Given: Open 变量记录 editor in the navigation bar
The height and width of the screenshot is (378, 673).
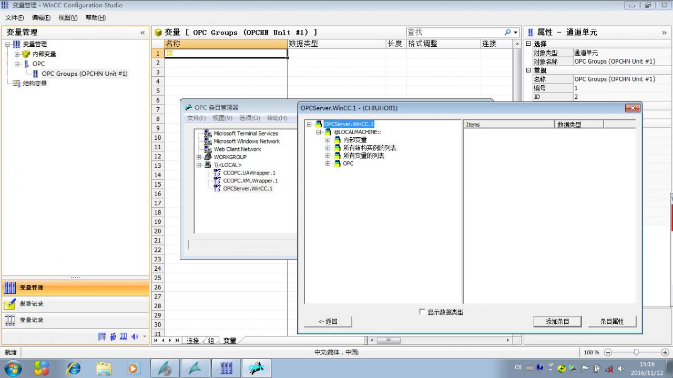Looking at the screenshot, I should click(75, 320).
